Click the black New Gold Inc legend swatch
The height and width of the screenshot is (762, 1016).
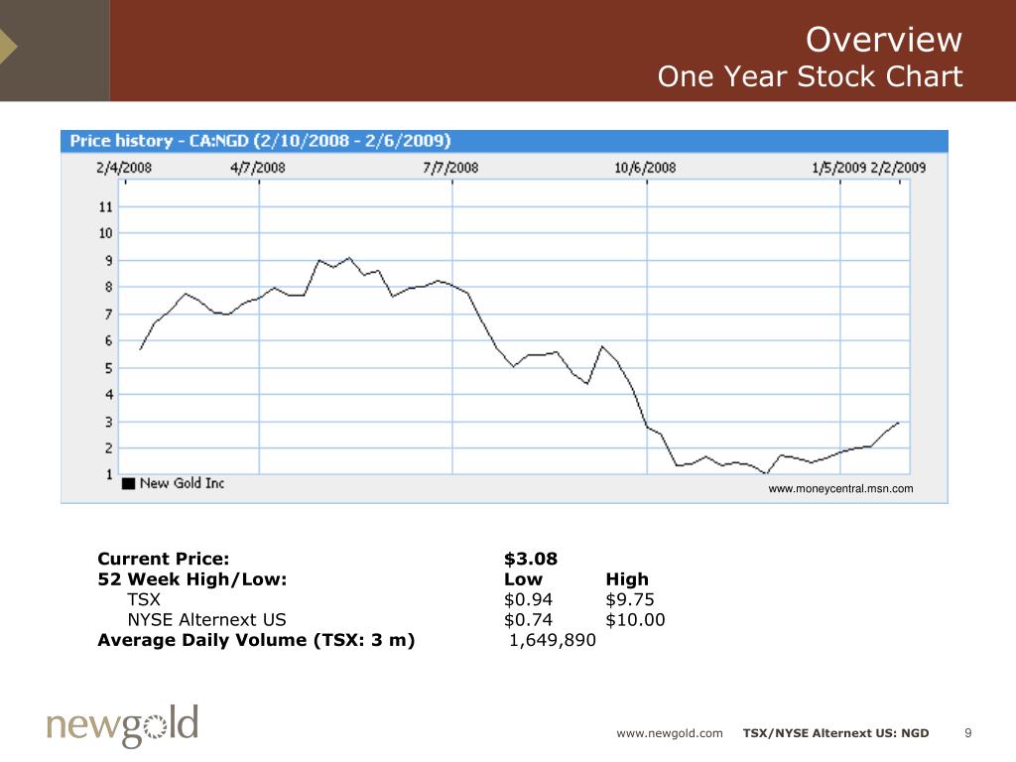tap(128, 483)
